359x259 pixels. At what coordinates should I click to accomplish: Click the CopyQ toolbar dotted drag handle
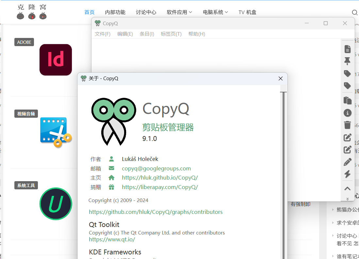coord(347,40)
